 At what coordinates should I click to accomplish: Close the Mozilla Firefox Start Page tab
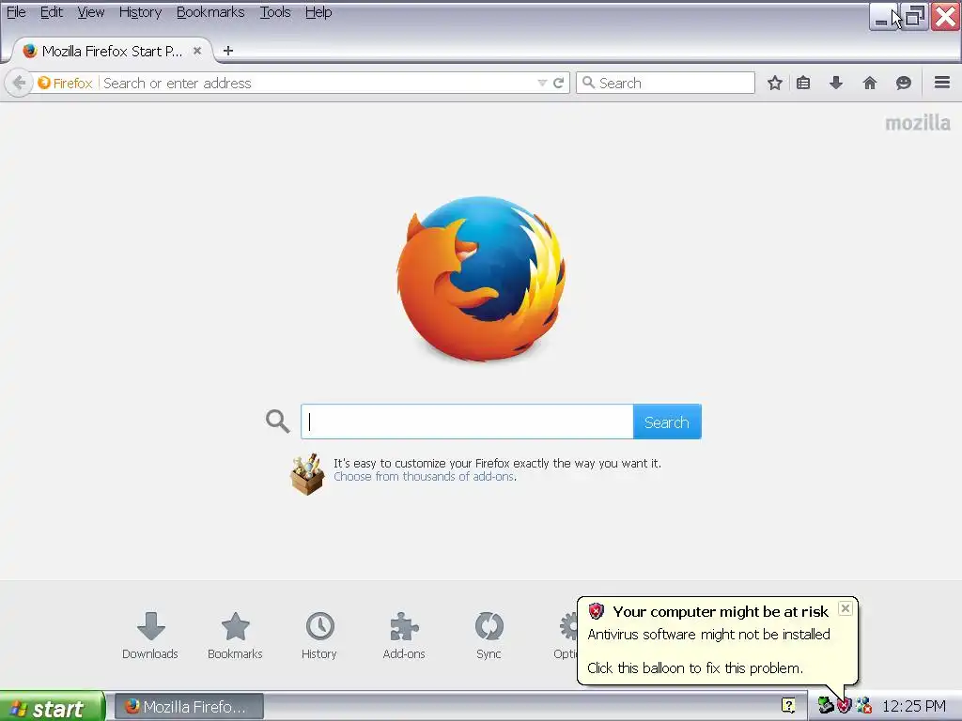coord(197,51)
